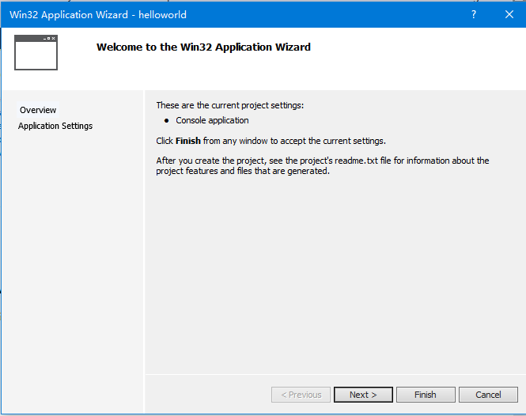Click the readme.txt information paragraph
The width and height of the screenshot is (526, 416).
(x=322, y=165)
